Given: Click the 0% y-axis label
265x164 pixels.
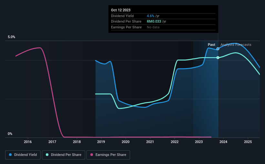Looking at the screenshot, I should click(x=10, y=134).
